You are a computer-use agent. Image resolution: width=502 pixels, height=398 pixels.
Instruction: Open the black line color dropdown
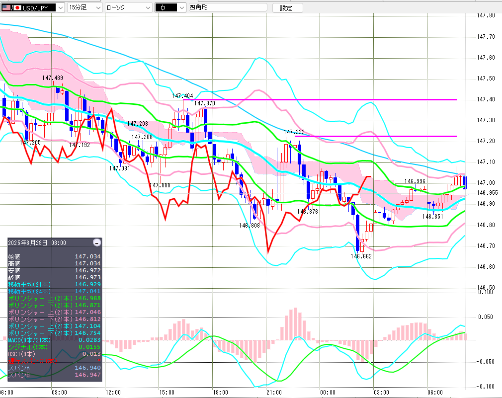pos(170,7)
